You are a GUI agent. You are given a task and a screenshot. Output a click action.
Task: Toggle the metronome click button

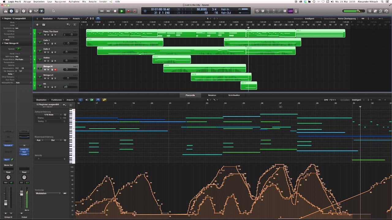(x=296, y=11)
